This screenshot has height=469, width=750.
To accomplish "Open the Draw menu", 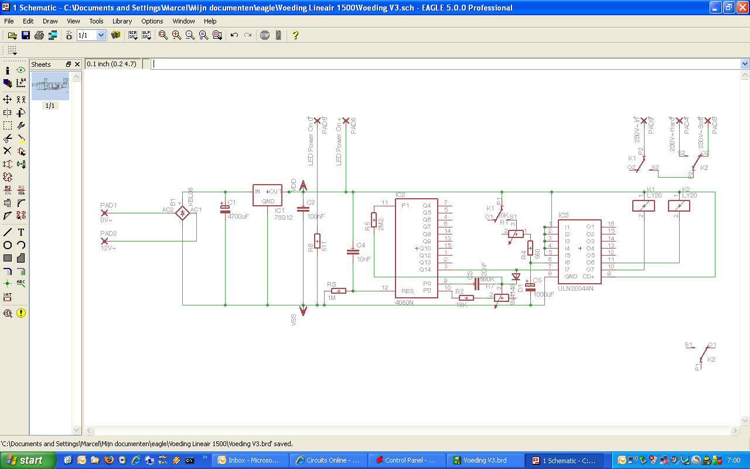I will point(50,21).
